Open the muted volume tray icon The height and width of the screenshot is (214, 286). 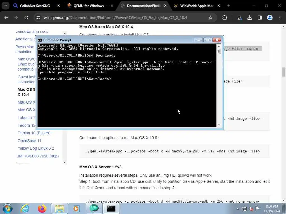(x=251, y=209)
